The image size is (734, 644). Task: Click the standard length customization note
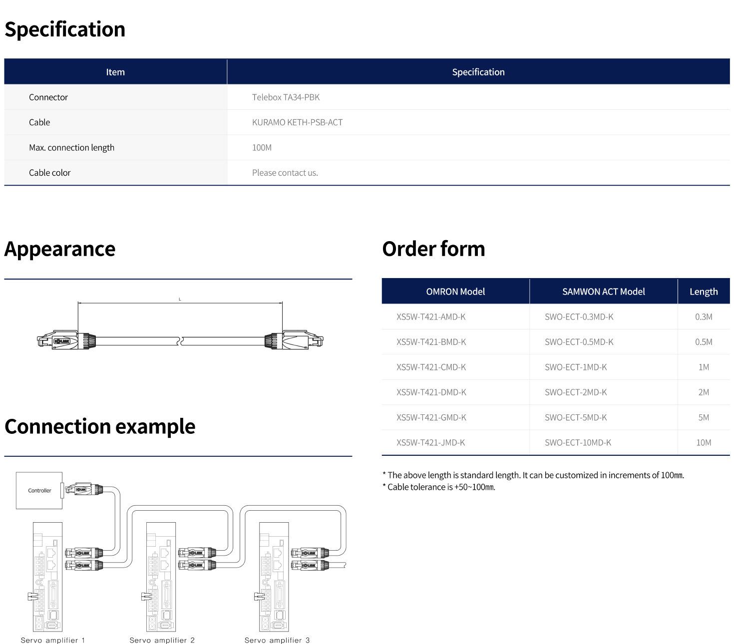tap(533, 475)
